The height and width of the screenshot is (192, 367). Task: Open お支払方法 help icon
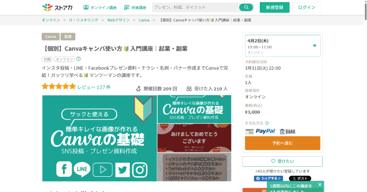click(267, 123)
